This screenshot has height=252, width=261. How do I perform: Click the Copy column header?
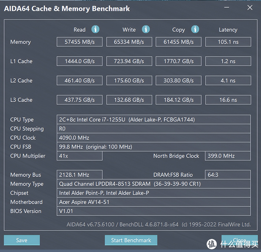(178, 30)
